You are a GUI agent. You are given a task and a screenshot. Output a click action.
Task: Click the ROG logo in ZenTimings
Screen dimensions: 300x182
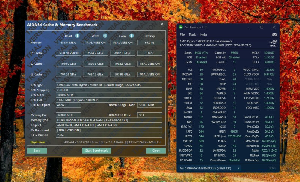click(273, 43)
